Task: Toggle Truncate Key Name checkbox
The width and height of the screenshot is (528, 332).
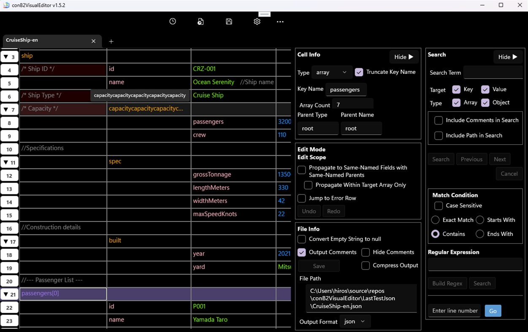Action: (x=359, y=72)
